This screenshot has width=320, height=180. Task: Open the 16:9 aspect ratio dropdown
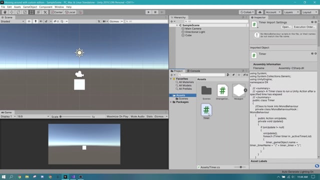[x=33, y=116]
